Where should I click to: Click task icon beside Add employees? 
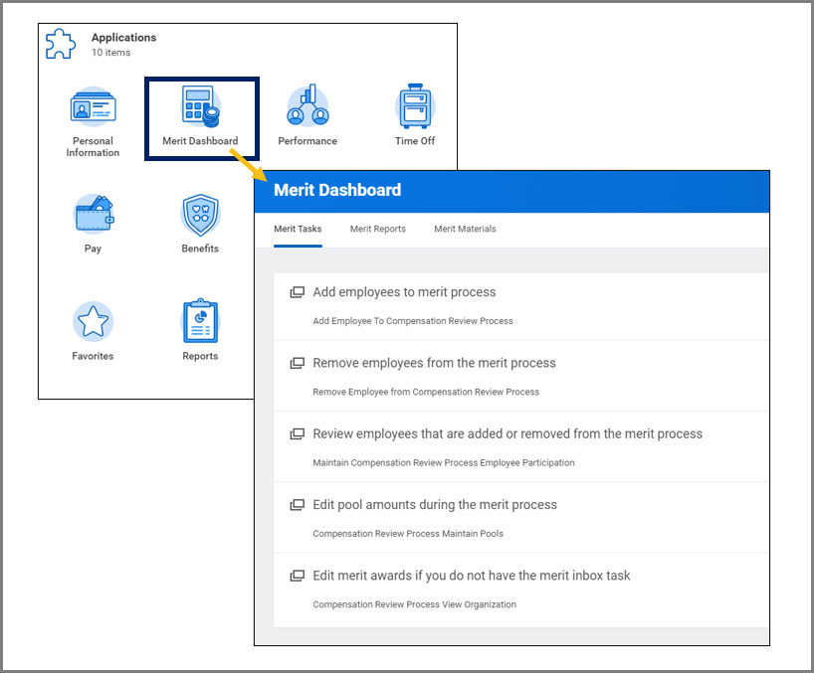[x=297, y=293]
